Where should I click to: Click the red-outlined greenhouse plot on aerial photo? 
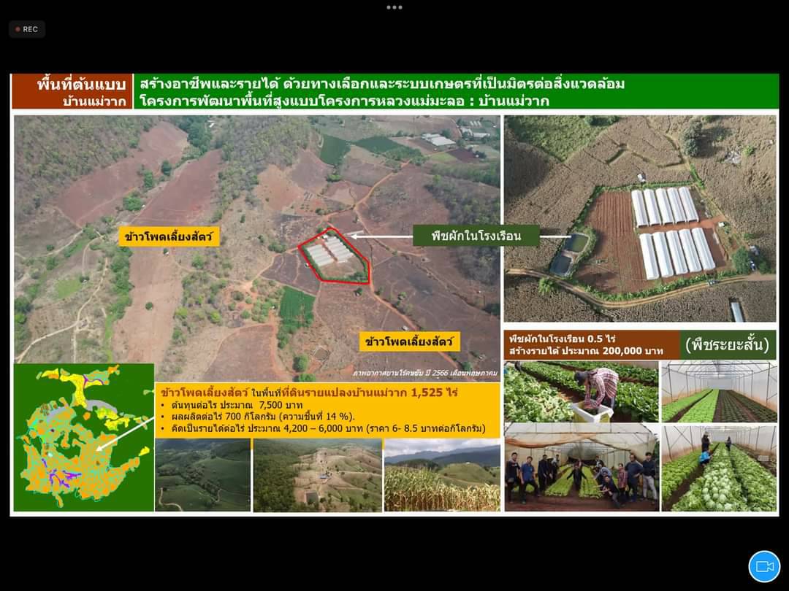click(333, 255)
